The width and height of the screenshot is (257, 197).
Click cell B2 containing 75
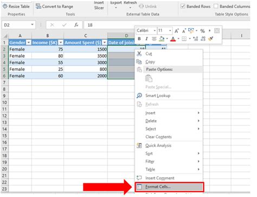(x=48, y=49)
